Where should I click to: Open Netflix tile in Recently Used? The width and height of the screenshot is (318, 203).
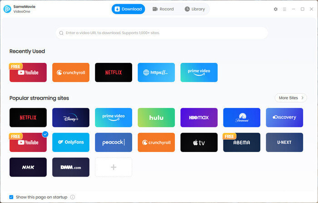tap(114, 72)
